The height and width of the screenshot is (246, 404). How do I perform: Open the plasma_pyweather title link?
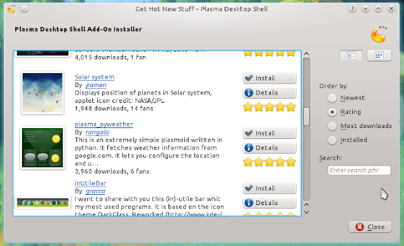(104, 124)
